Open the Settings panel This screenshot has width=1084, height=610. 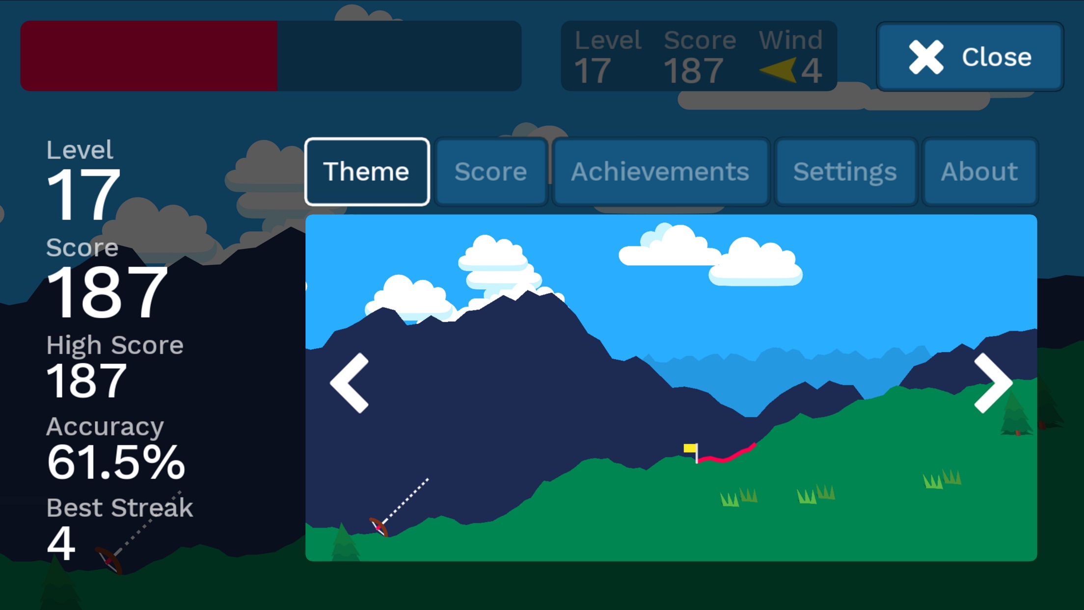point(844,170)
